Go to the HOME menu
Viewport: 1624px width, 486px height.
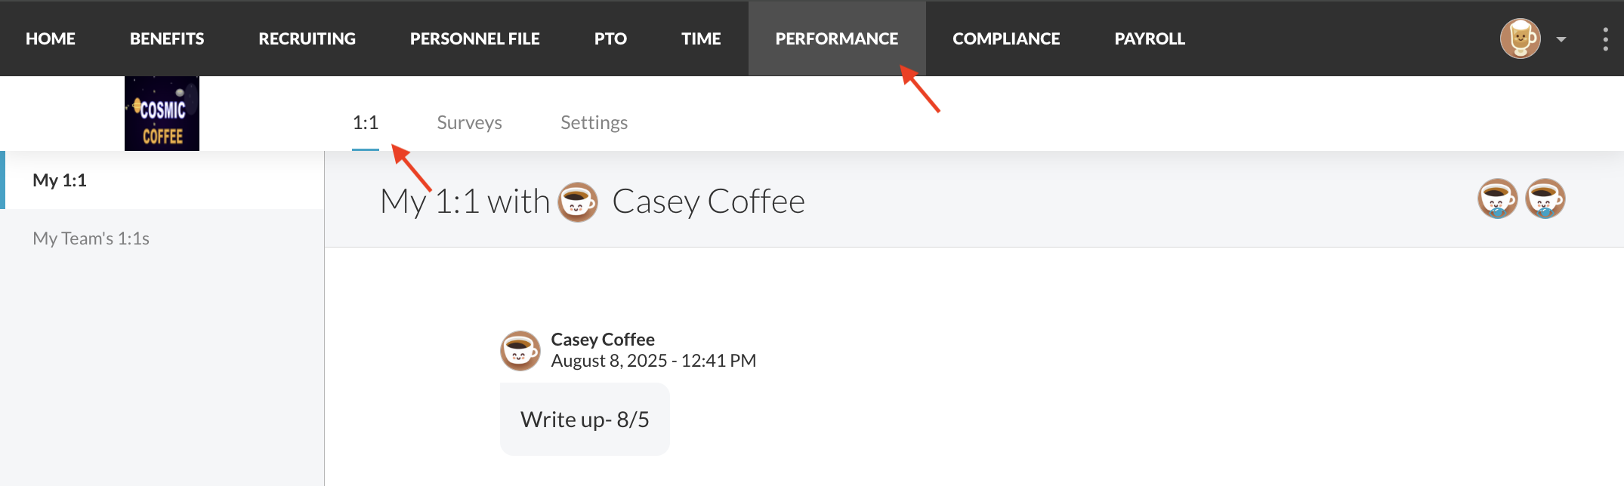pos(51,38)
